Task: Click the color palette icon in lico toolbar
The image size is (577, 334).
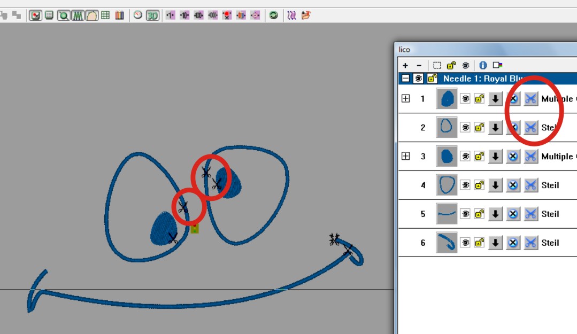Action: click(497, 65)
